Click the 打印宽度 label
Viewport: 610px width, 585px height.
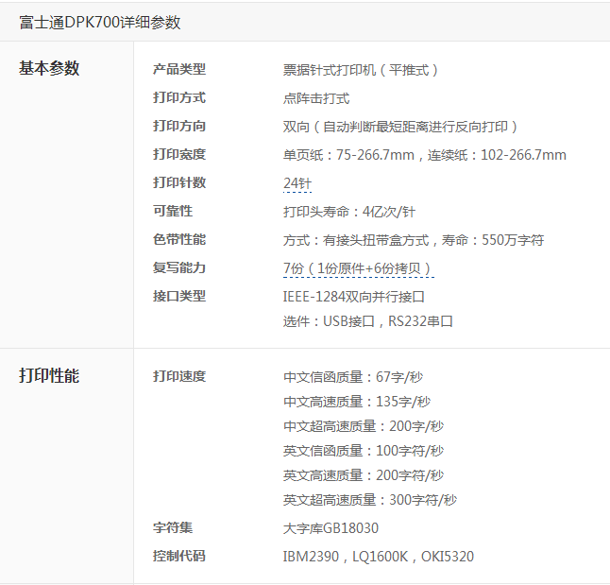pyautogui.click(x=179, y=154)
